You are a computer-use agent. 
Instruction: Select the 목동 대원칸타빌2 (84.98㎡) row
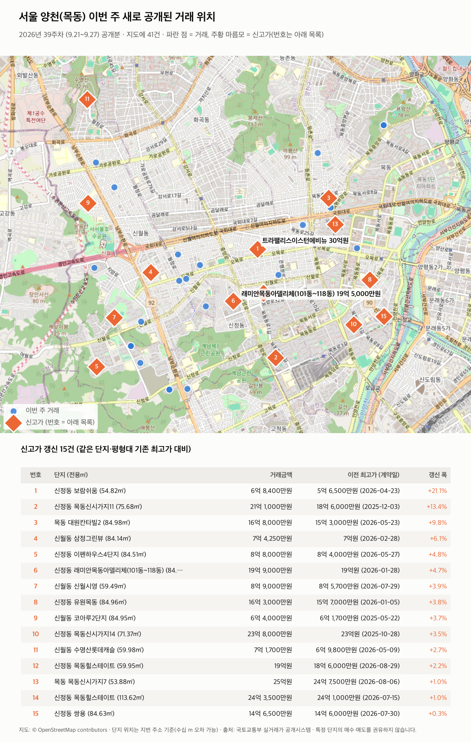coord(235,523)
